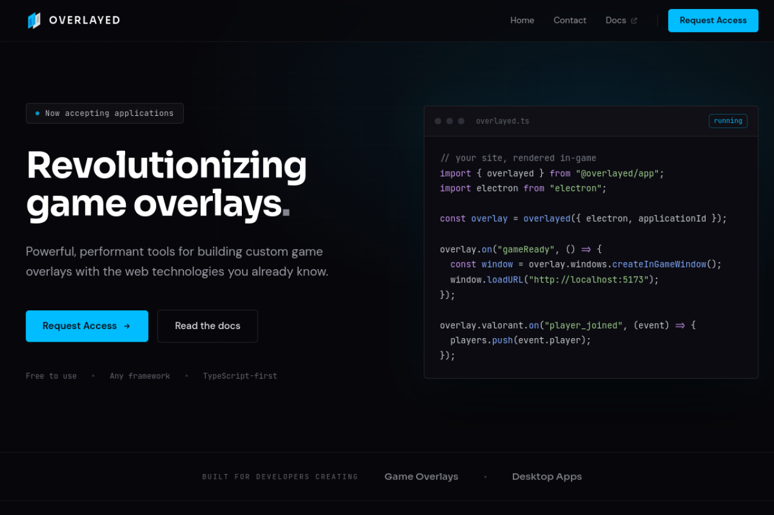Click the players.push(event.player) line
Viewport: 774px width, 515px height.
click(521, 341)
